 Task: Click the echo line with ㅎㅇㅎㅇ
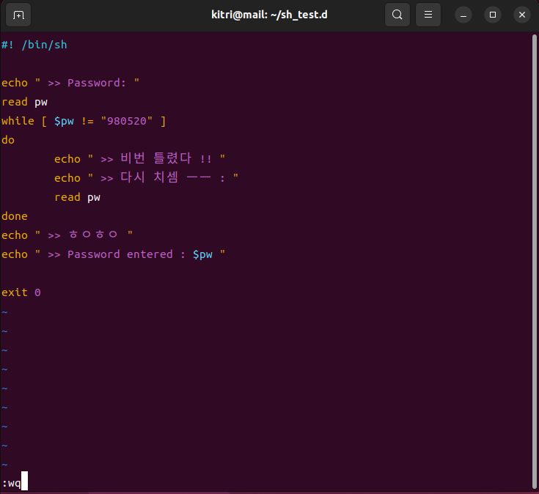coord(67,235)
